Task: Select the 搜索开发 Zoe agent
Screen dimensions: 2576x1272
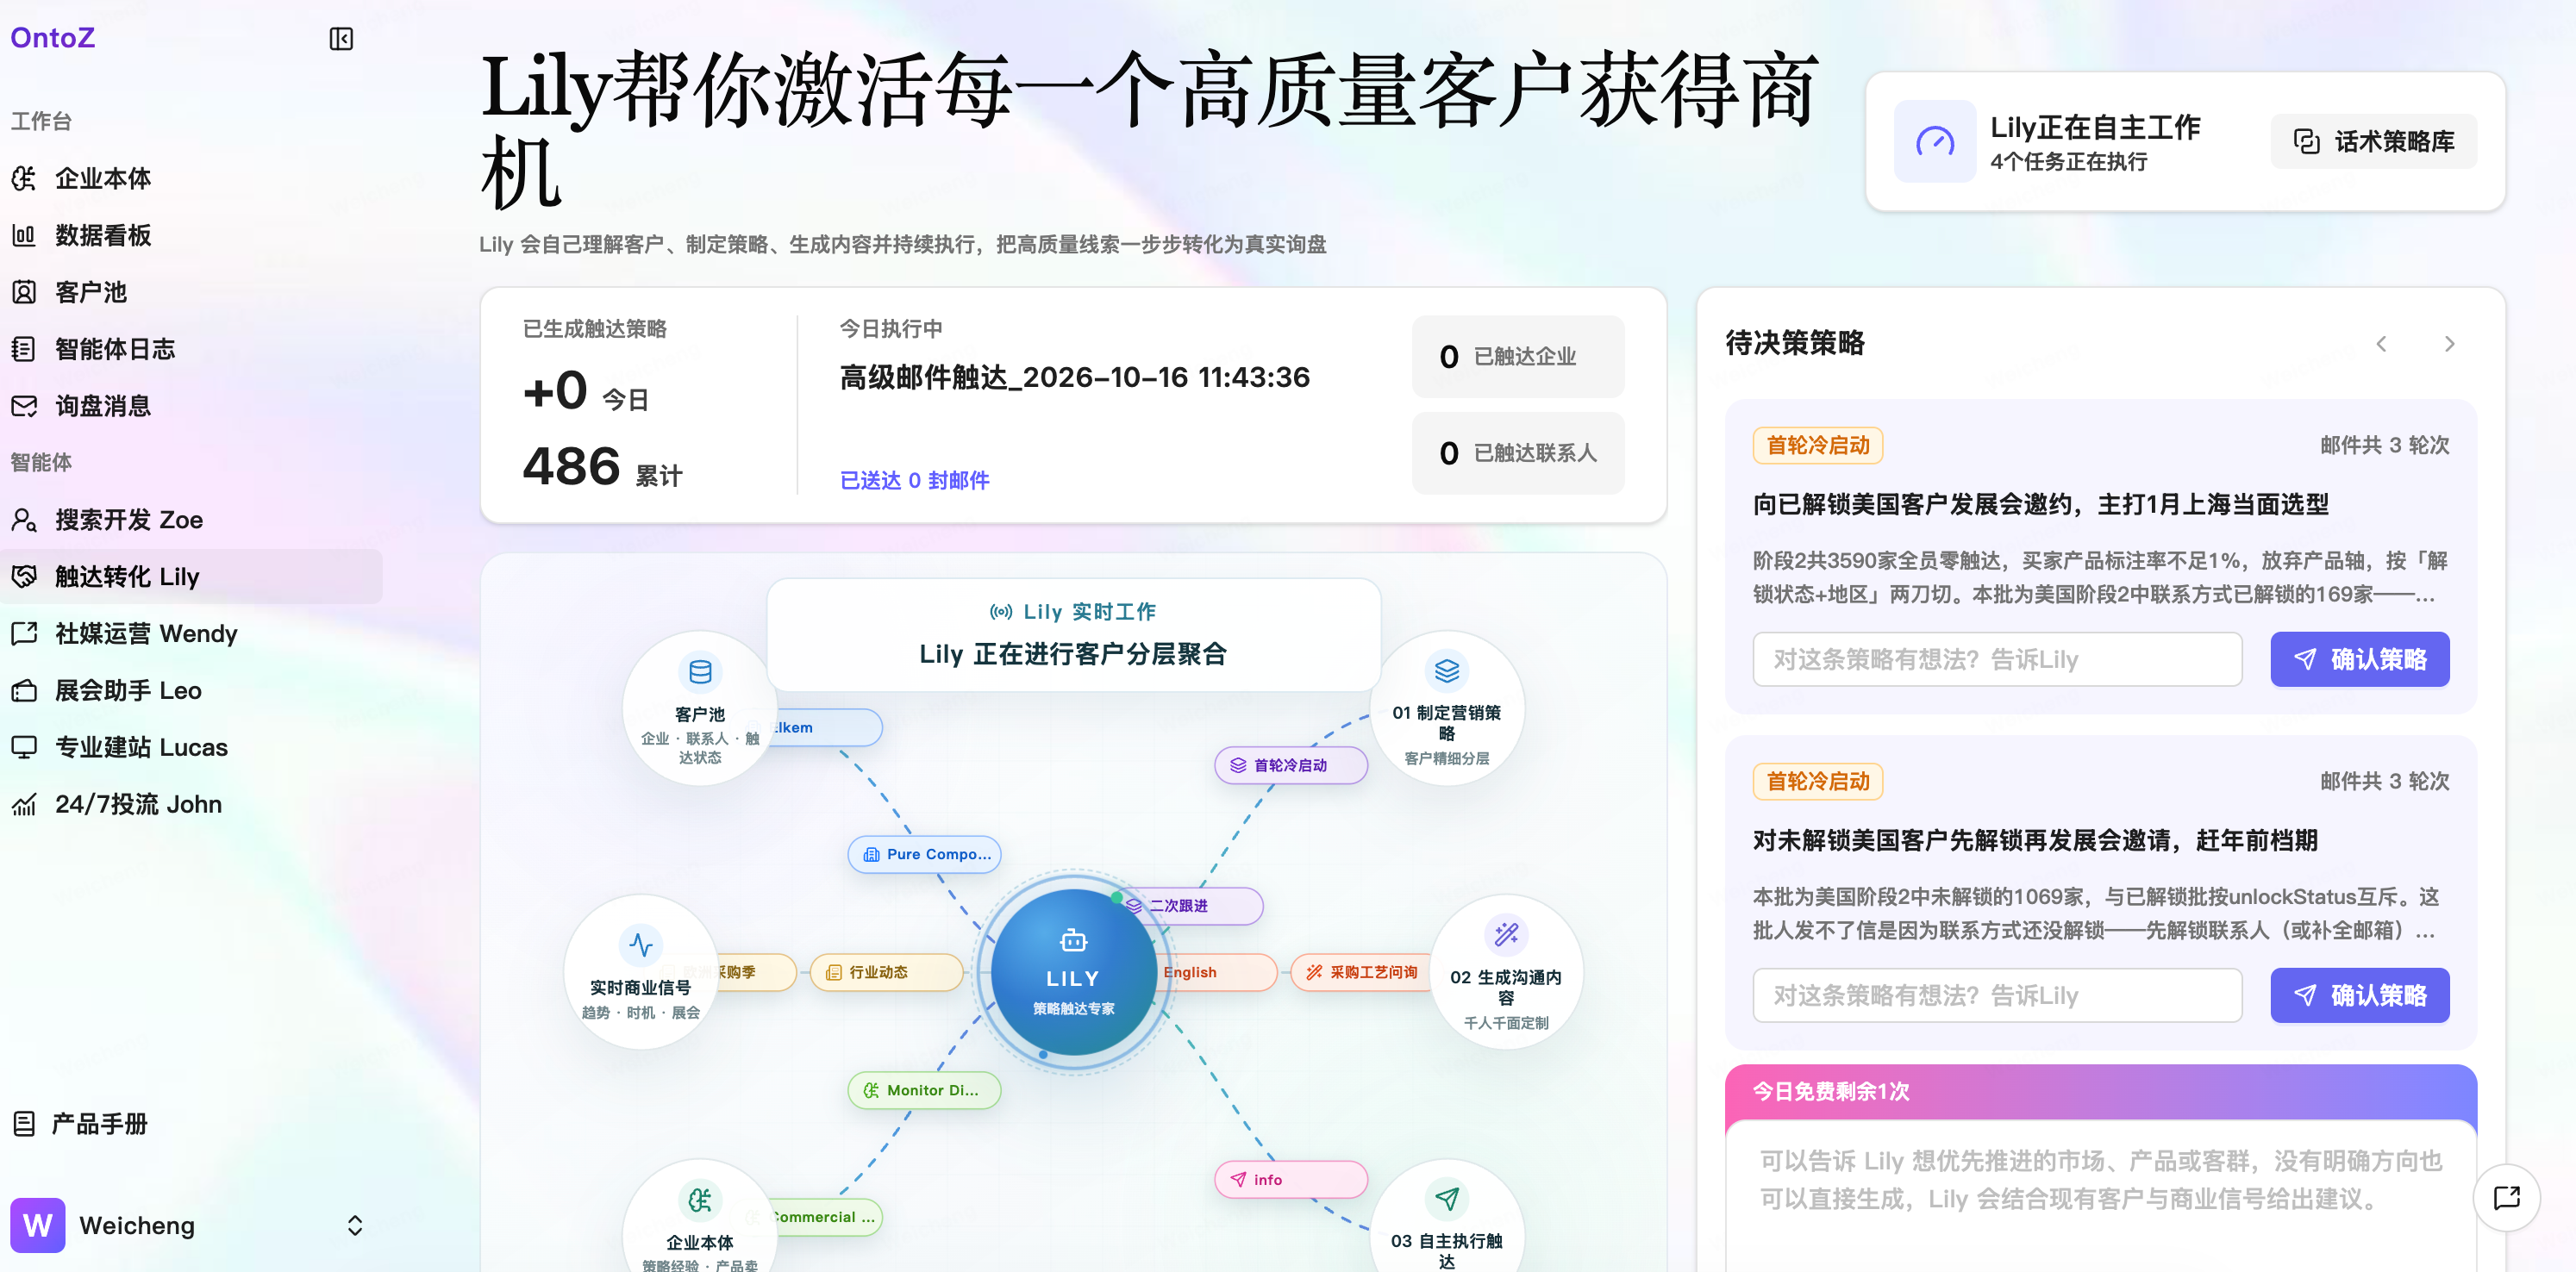Action: (x=190, y=520)
